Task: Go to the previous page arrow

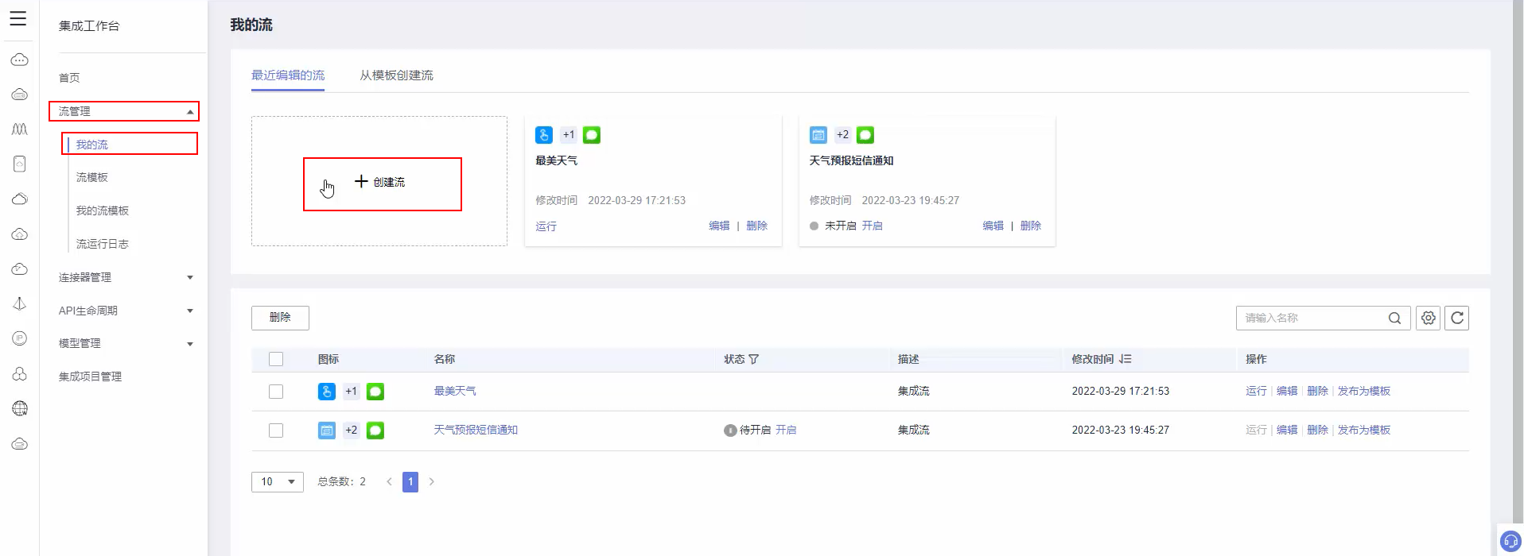Action: point(389,481)
